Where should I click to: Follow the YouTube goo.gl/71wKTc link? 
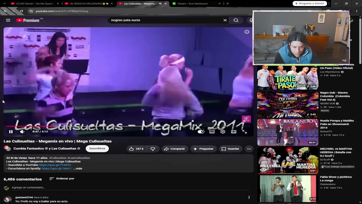pos(55,165)
